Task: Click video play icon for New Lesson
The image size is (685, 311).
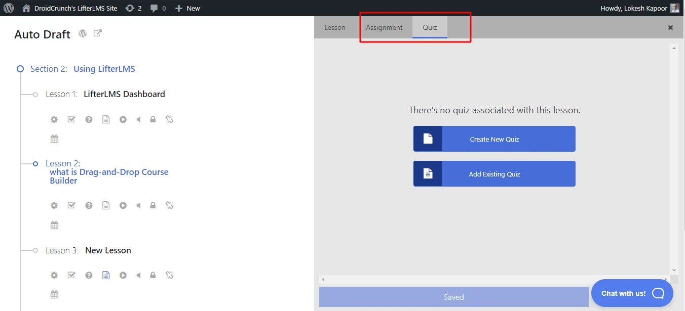Action: point(123,276)
